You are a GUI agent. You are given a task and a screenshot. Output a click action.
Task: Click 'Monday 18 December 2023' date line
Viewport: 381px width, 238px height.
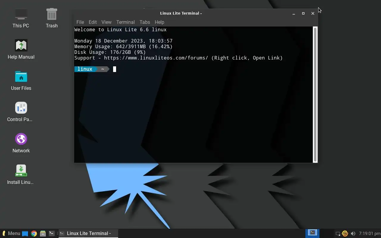[124, 41]
